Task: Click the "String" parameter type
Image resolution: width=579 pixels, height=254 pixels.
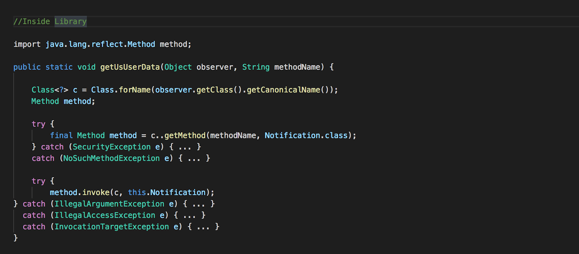Action: point(256,67)
